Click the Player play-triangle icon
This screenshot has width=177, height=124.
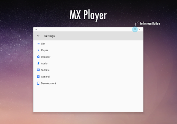pos(38,50)
